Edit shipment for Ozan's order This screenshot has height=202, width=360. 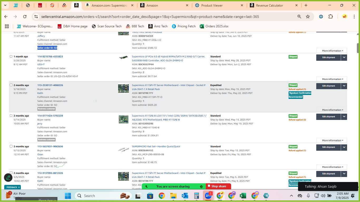[x=328, y=147]
